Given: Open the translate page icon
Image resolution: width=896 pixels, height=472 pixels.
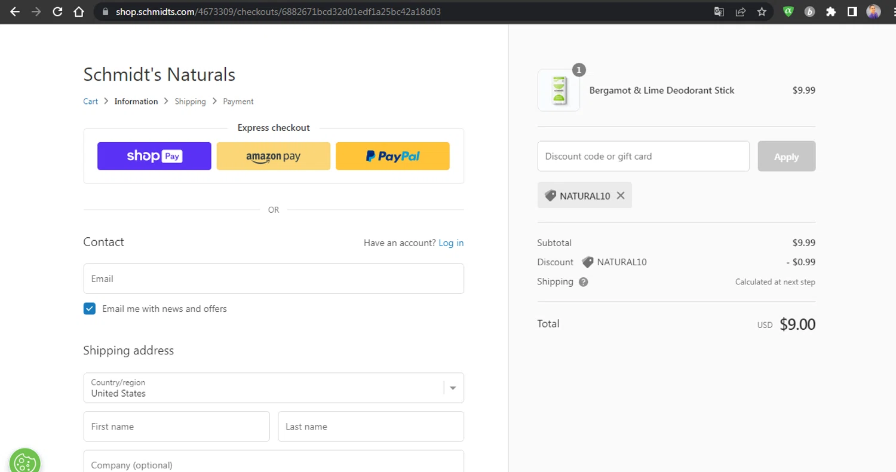Looking at the screenshot, I should [x=719, y=11].
